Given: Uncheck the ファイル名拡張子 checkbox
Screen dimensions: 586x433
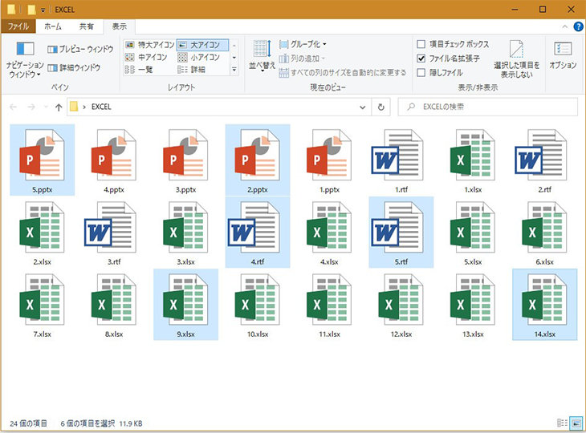Looking at the screenshot, I should tap(421, 59).
